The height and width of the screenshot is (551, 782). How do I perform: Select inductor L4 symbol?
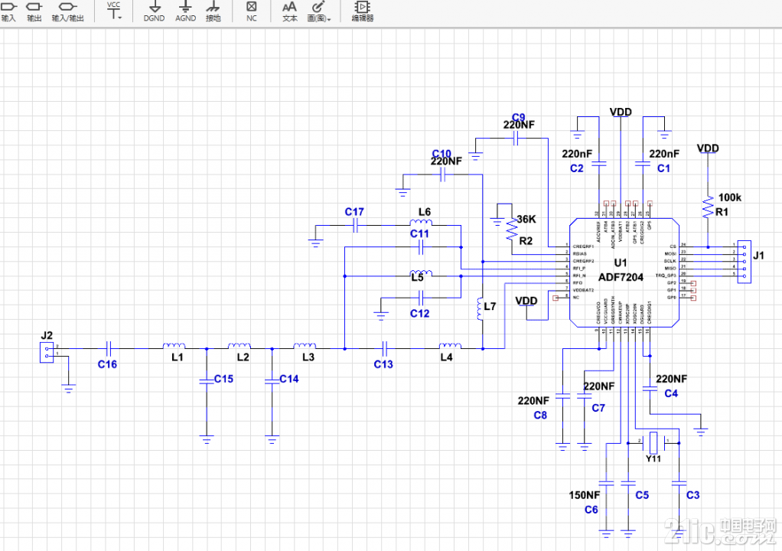pyautogui.click(x=450, y=346)
